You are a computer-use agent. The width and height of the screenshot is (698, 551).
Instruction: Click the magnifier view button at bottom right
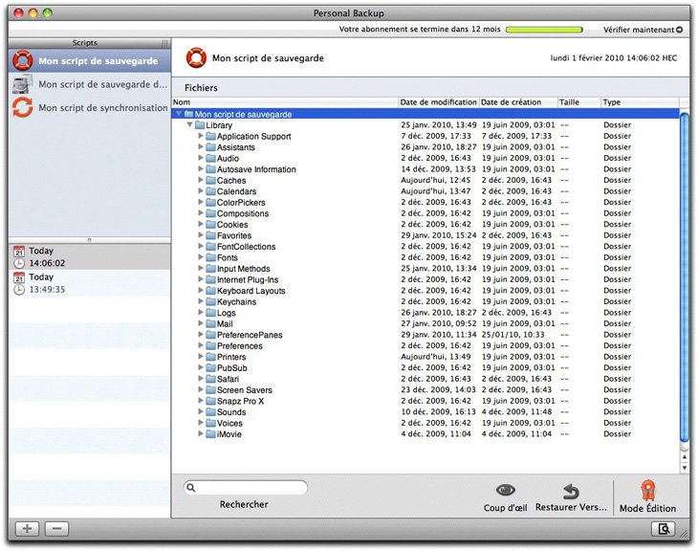point(664,529)
